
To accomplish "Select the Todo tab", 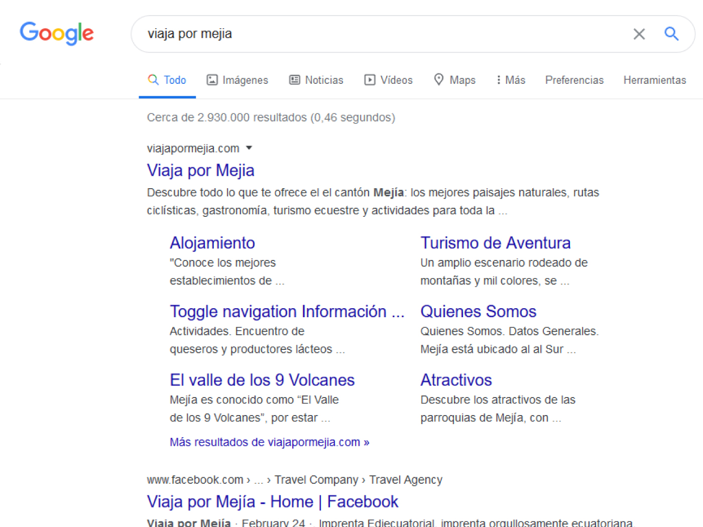I will (x=167, y=80).
